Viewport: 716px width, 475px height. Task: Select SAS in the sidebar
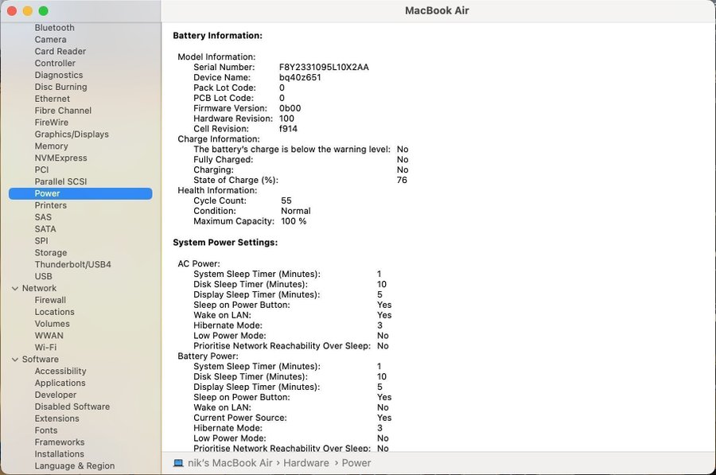pyautogui.click(x=43, y=217)
